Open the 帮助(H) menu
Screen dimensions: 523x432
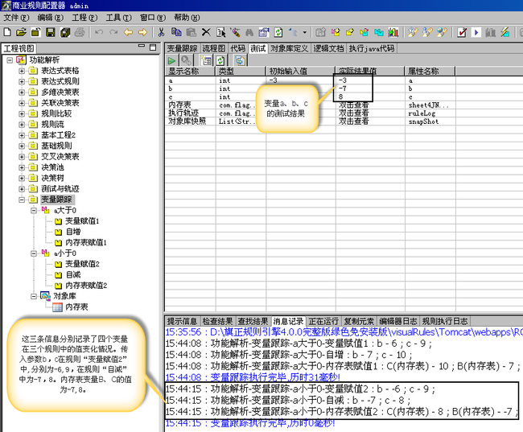tap(187, 18)
